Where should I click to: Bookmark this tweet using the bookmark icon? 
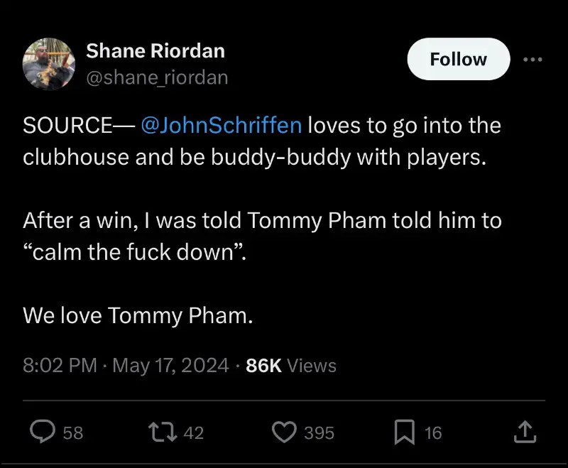(405, 431)
